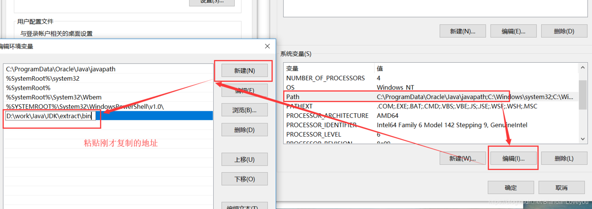Click 取消 in environment variables window

(561, 188)
